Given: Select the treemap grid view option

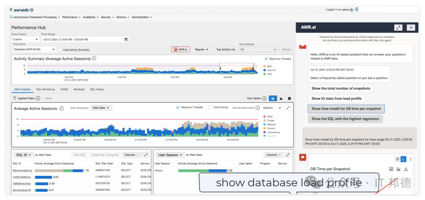Looking at the screenshot, I should [290, 98].
